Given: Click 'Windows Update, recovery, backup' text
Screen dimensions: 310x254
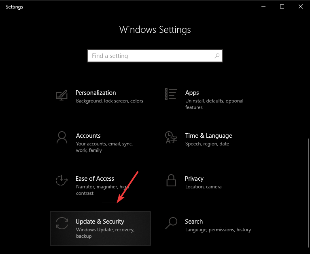Looking at the screenshot, I should (105, 233).
